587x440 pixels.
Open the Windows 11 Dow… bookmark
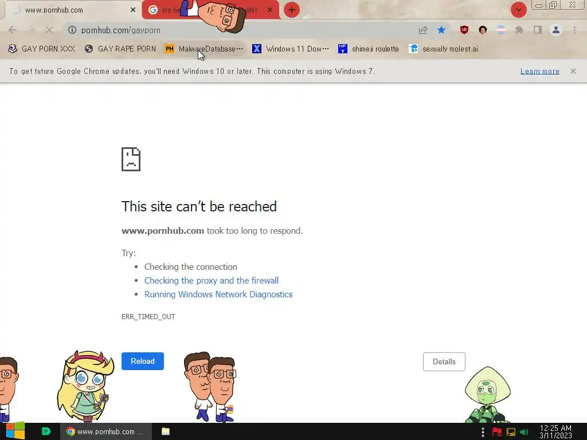291,49
